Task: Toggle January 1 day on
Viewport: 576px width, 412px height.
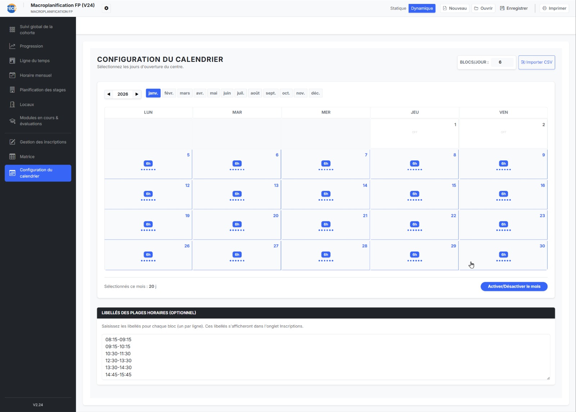Action: coord(414,133)
